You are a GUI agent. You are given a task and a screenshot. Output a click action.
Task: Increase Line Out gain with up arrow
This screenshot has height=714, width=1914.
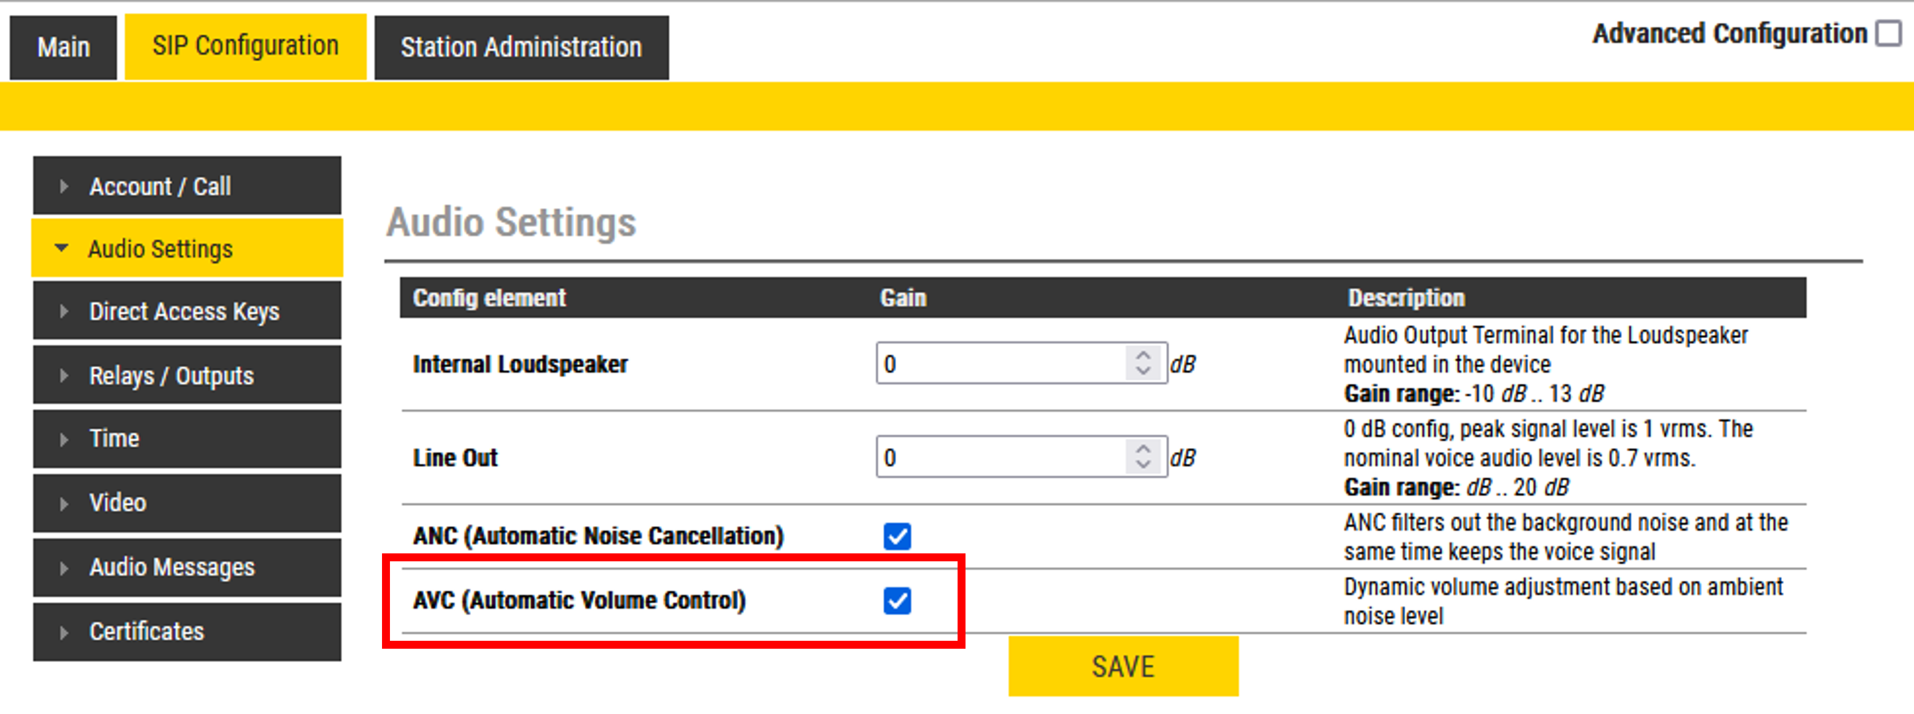(x=1143, y=449)
